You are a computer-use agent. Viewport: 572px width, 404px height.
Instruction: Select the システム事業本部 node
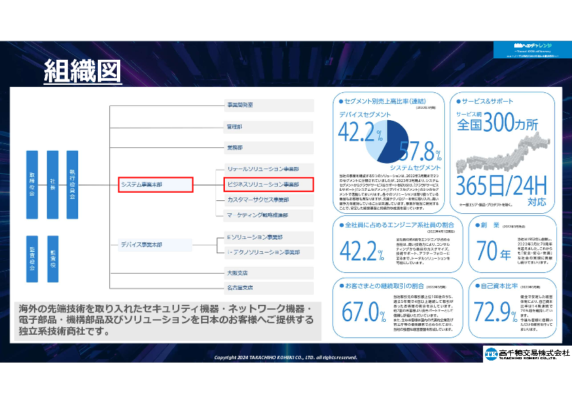click(156, 184)
